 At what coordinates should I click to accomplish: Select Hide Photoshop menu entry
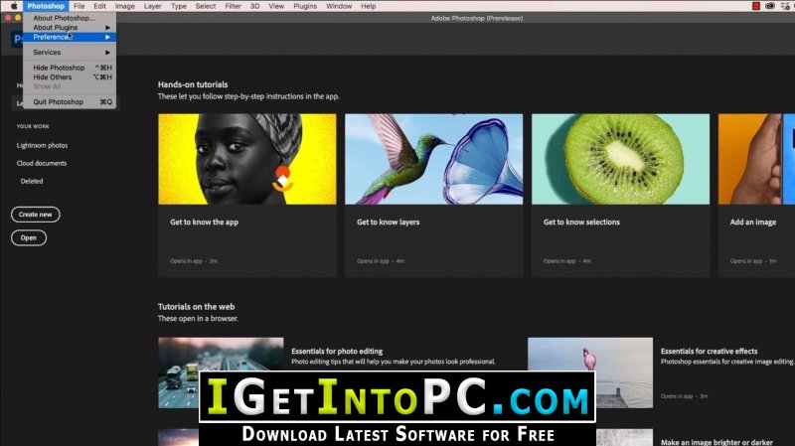pyautogui.click(x=70, y=68)
